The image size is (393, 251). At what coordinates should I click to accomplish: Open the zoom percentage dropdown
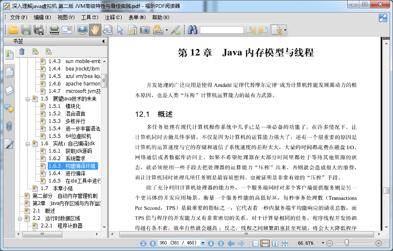point(323,243)
